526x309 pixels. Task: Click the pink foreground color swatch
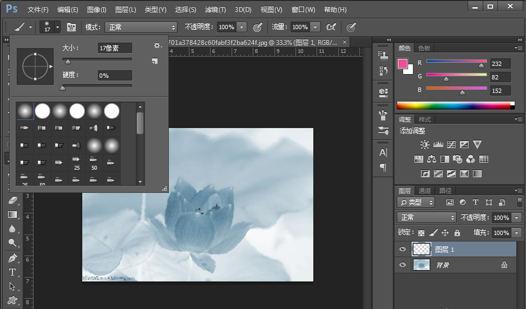tap(403, 64)
